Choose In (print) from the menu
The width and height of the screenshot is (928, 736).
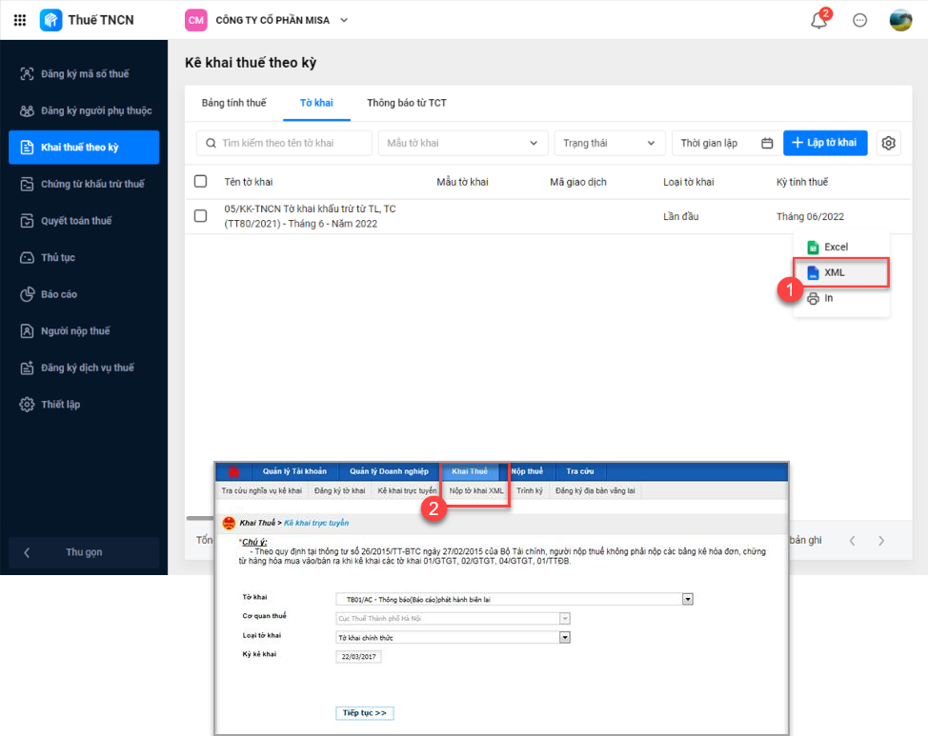click(841, 298)
